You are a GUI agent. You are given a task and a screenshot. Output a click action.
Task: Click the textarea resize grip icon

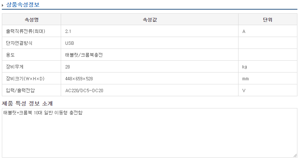pyautogui.click(x=295, y=155)
